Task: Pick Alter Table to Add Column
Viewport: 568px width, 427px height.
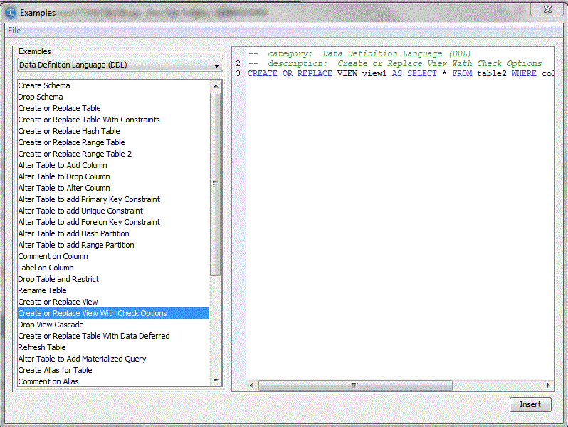Action: click(x=63, y=165)
